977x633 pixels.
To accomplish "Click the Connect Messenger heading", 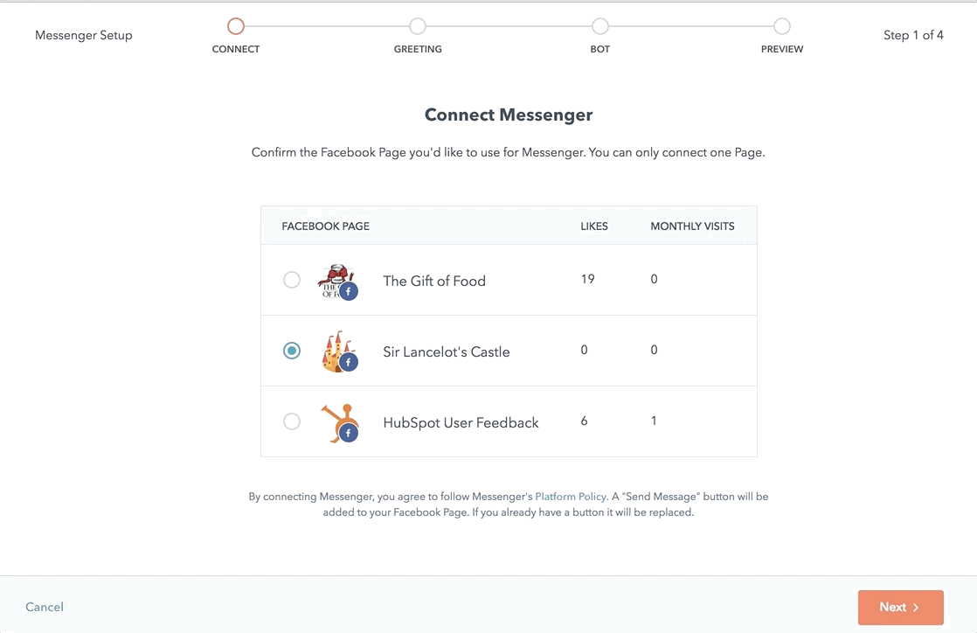I will [509, 115].
